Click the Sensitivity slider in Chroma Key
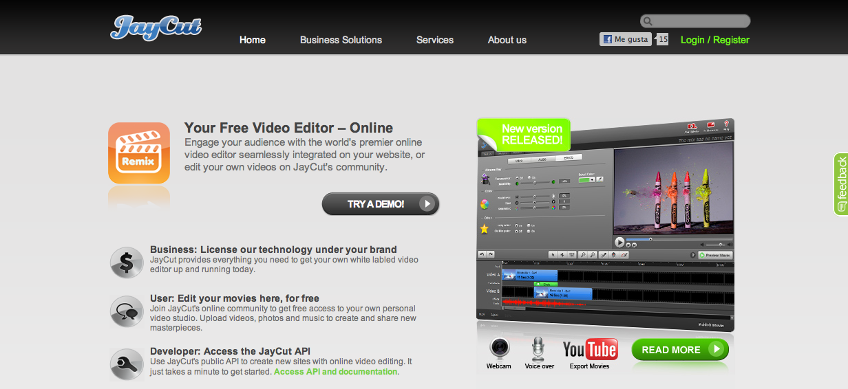Image resolution: width=848 pixels, height=389 pixels. point(535,183)
